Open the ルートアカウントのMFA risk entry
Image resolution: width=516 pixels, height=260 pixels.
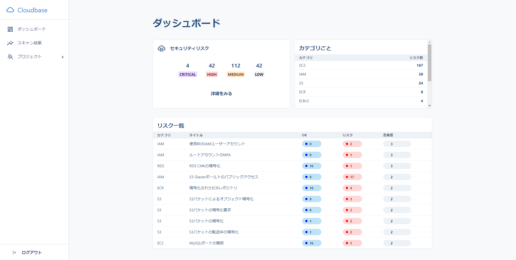point(210,155)
